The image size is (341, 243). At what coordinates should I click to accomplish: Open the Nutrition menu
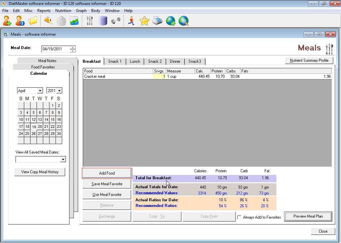point(63,10)
